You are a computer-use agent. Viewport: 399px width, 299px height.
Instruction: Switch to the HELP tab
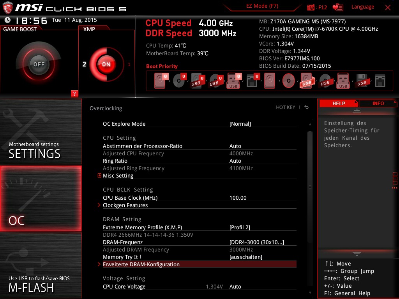coord(339,103)
